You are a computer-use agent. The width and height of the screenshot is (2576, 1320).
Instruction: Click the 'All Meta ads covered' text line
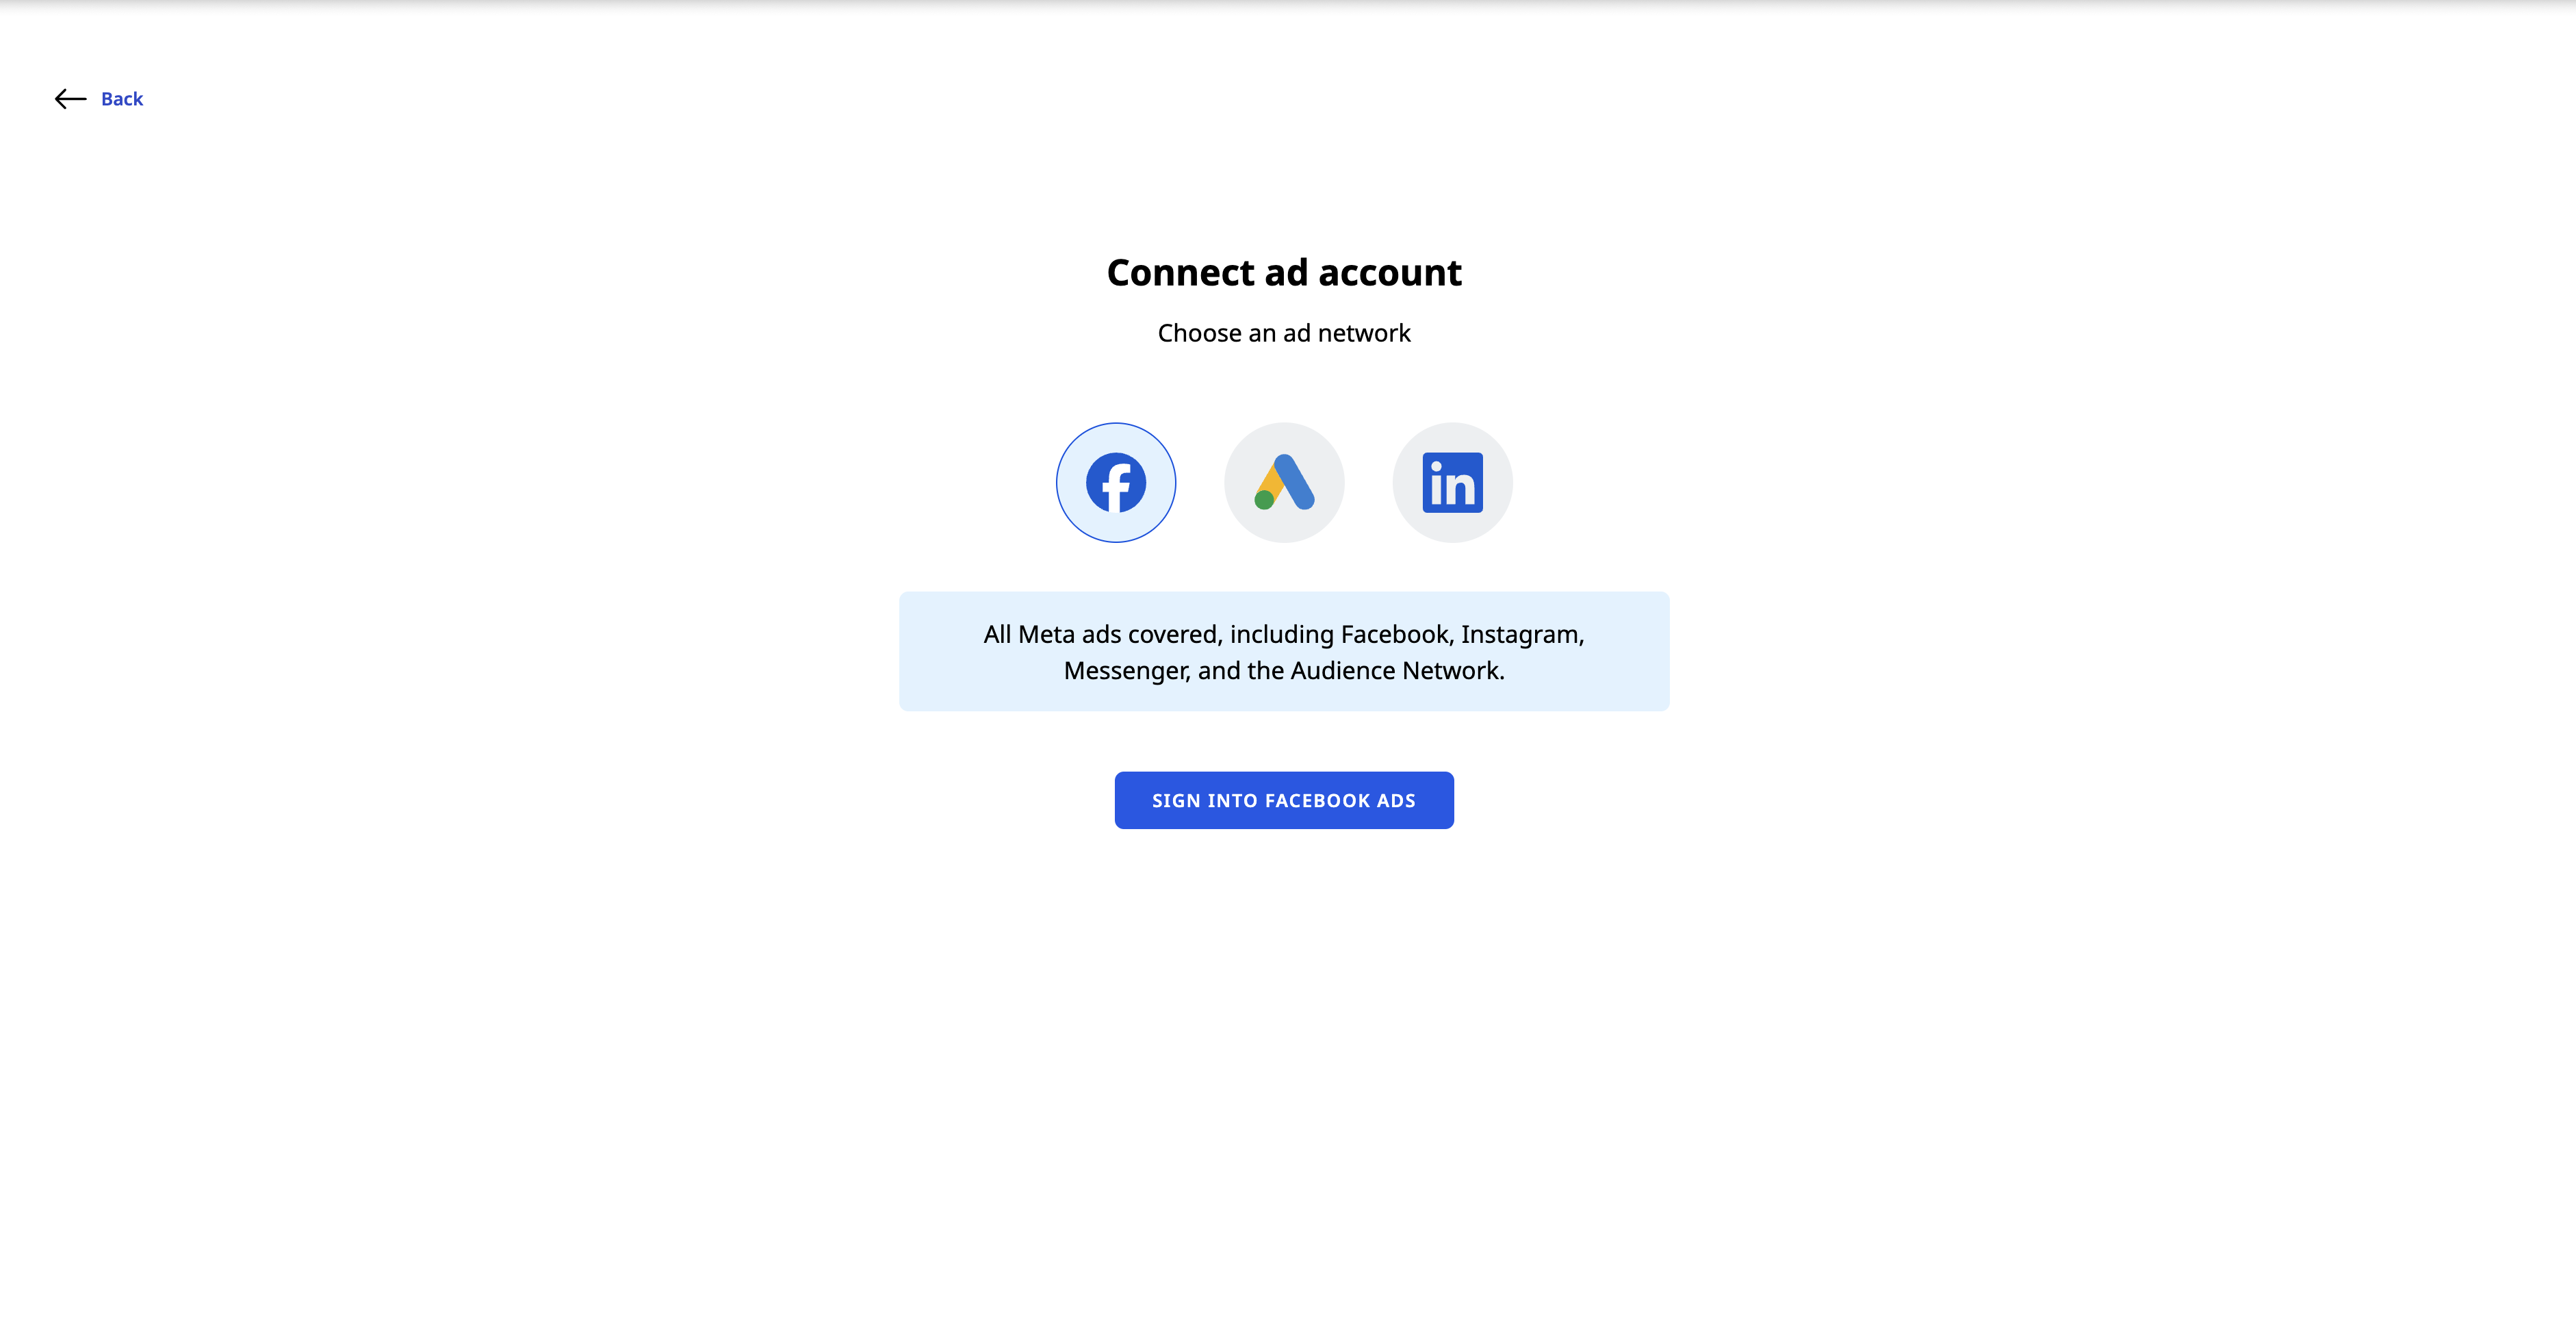[1284, 633]
